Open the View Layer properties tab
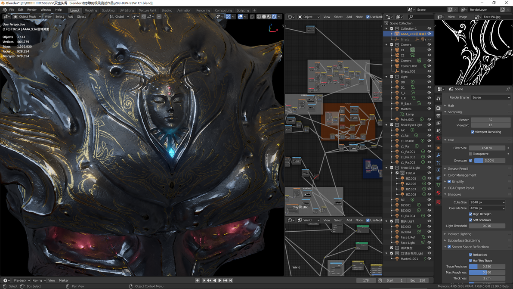513x289 pixels. point(439,123)
